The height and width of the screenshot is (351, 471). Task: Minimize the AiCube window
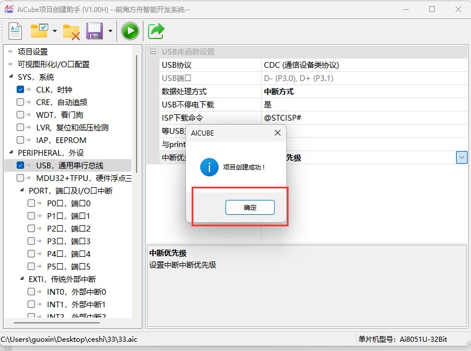point(406,9)
